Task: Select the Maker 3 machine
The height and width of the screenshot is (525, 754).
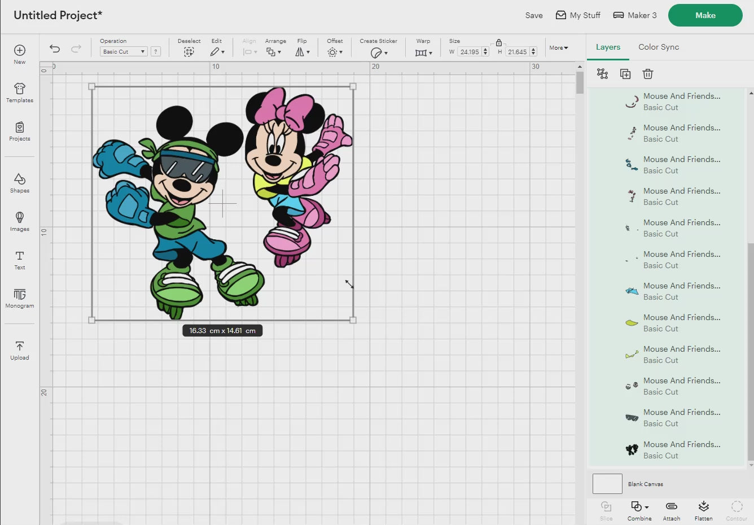Action: (x=635, y=15)
